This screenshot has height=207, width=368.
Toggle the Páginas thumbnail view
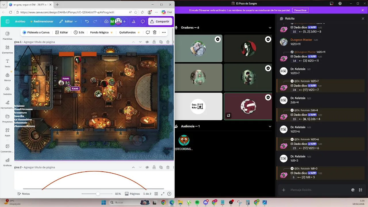[132, 194]
